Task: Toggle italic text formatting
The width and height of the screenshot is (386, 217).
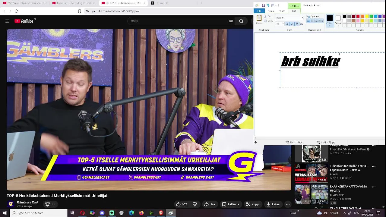Action: (292, 24)
